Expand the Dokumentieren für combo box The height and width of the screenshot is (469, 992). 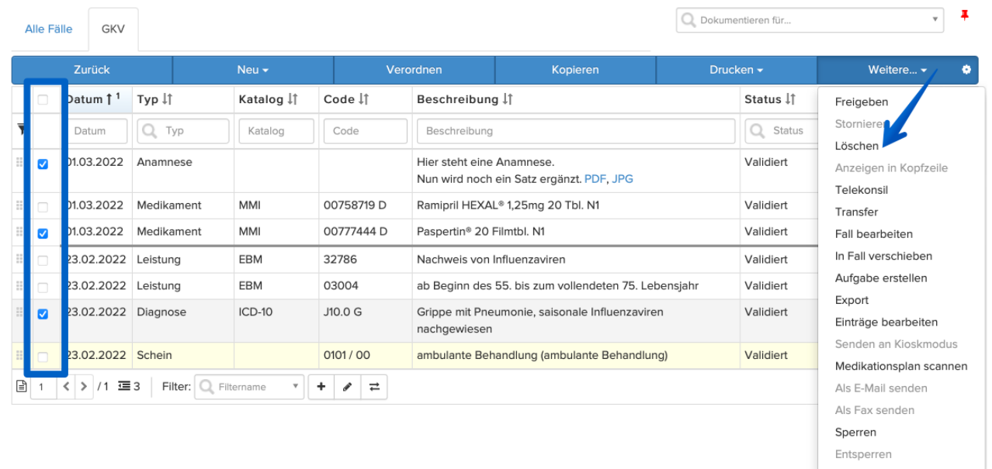(x=935, y=20)
